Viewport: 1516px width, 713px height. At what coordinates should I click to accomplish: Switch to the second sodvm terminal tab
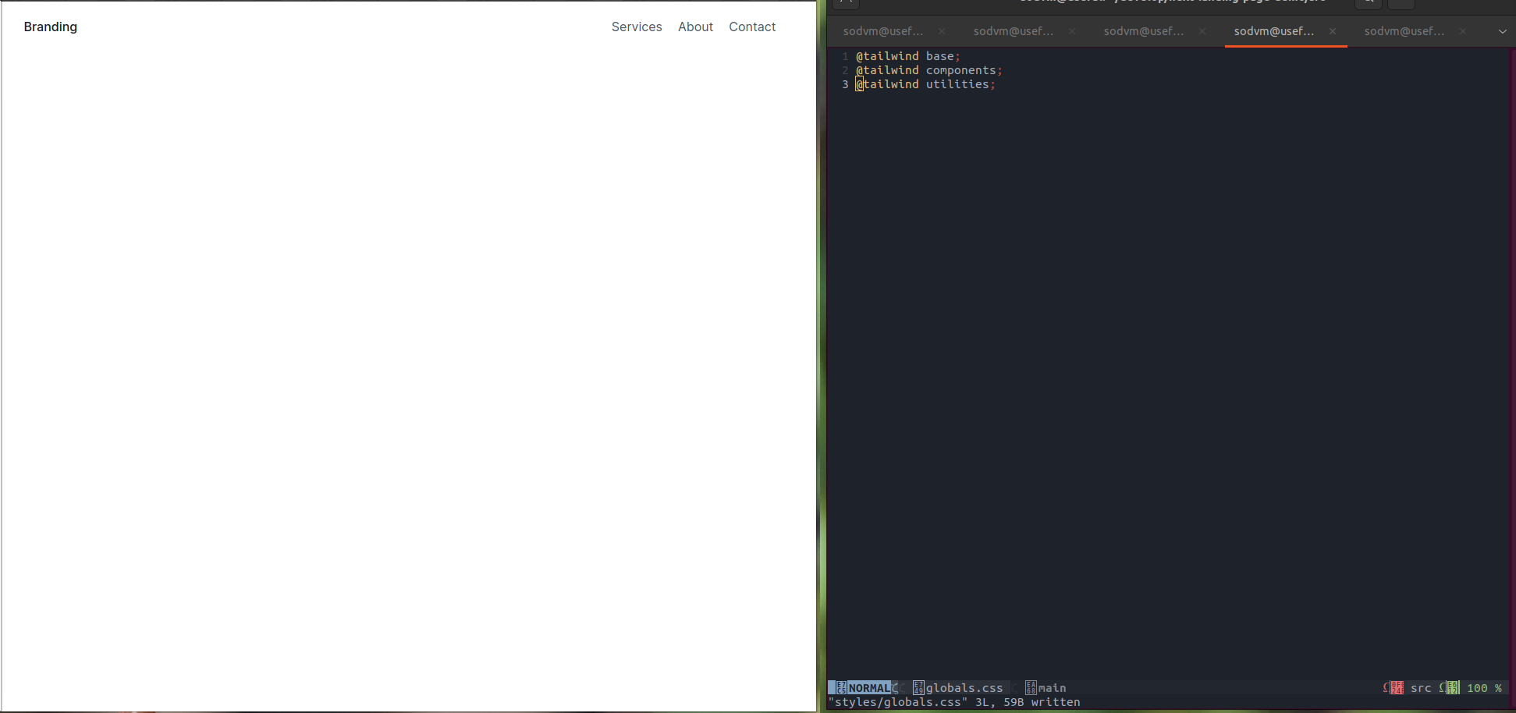coord(1014,31)
